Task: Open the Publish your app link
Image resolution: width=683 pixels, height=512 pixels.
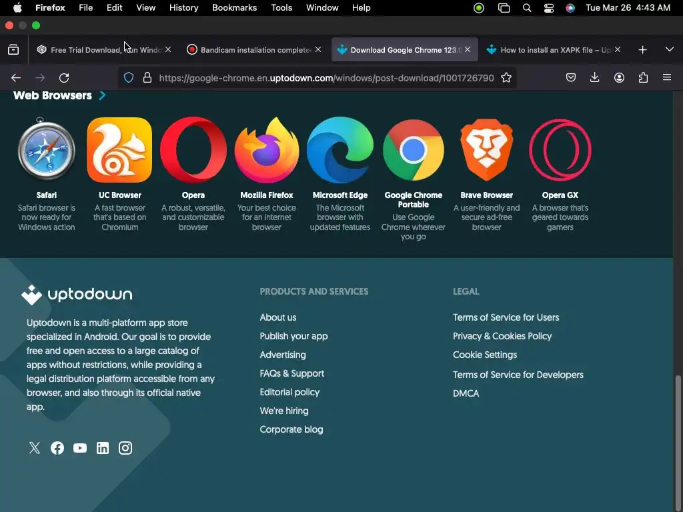Action: pyautogui.click(x=293, y=336)
